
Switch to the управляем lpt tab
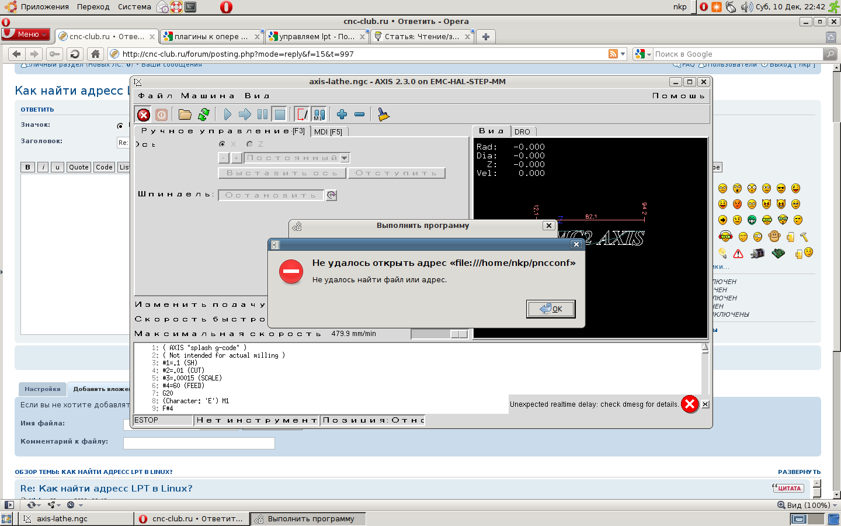coord(317,36)
